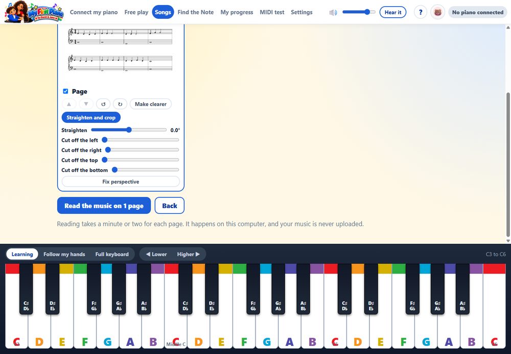
Task: Open the Songs tab
Action: point(163,12)
